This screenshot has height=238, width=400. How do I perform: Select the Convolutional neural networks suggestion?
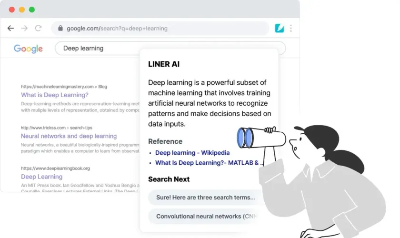point(206,216)
